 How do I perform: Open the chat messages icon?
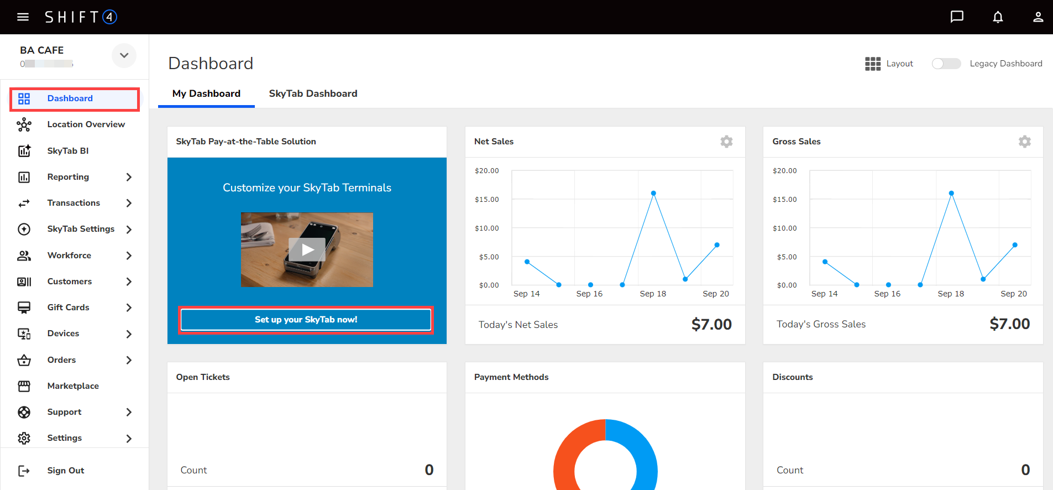(957, 17)
